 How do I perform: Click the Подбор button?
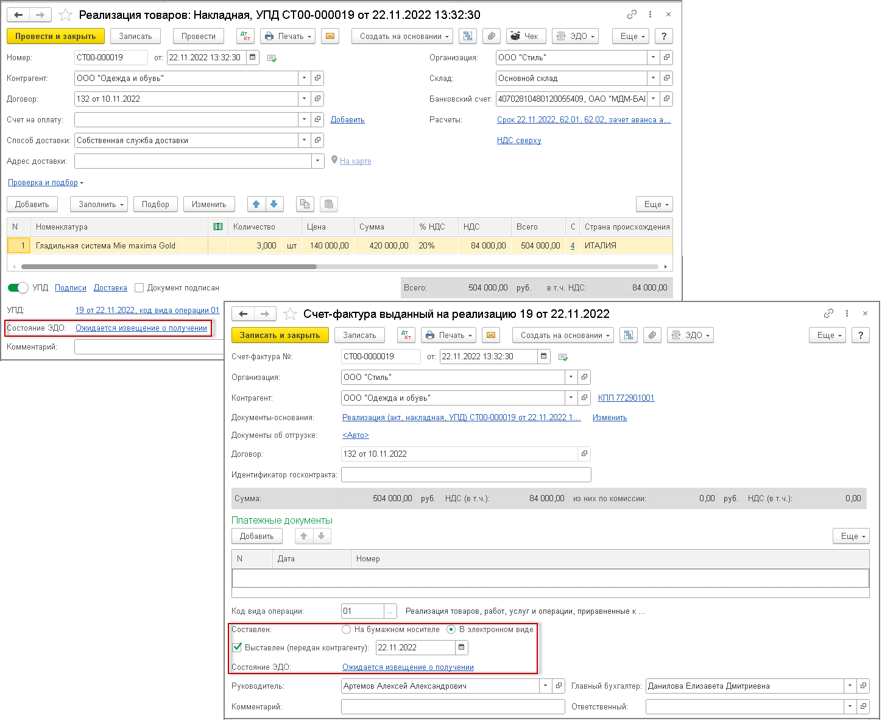point(155,204)
